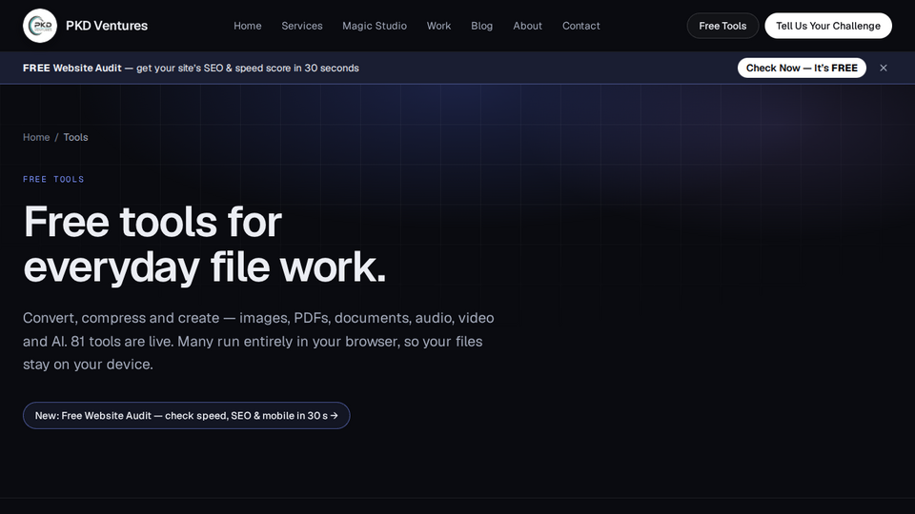The width and height of the screenshot is (915, 514).
Task: Dismiss the website audit banner
Action: [x=884, y=68]
